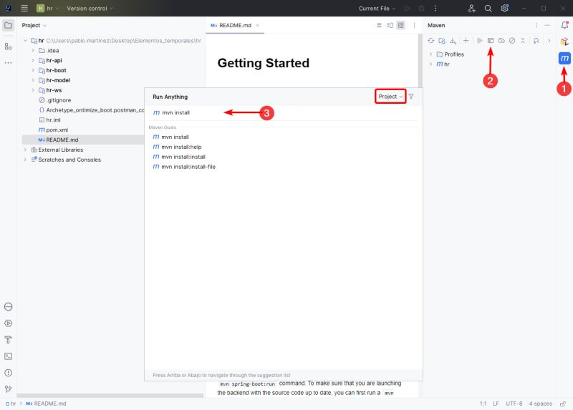Expand the hr-ws module
Screen dimensions: 573x410
click(33, 90)
